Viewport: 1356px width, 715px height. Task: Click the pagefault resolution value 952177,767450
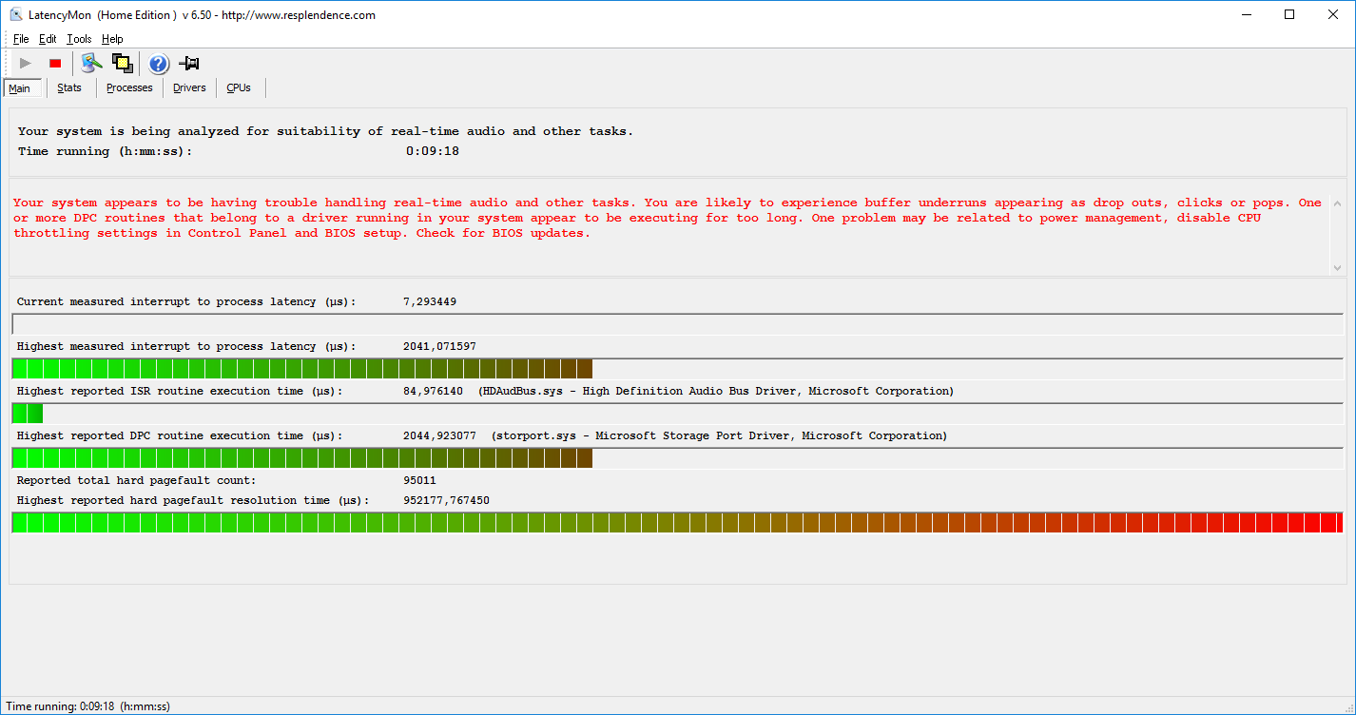446,500
